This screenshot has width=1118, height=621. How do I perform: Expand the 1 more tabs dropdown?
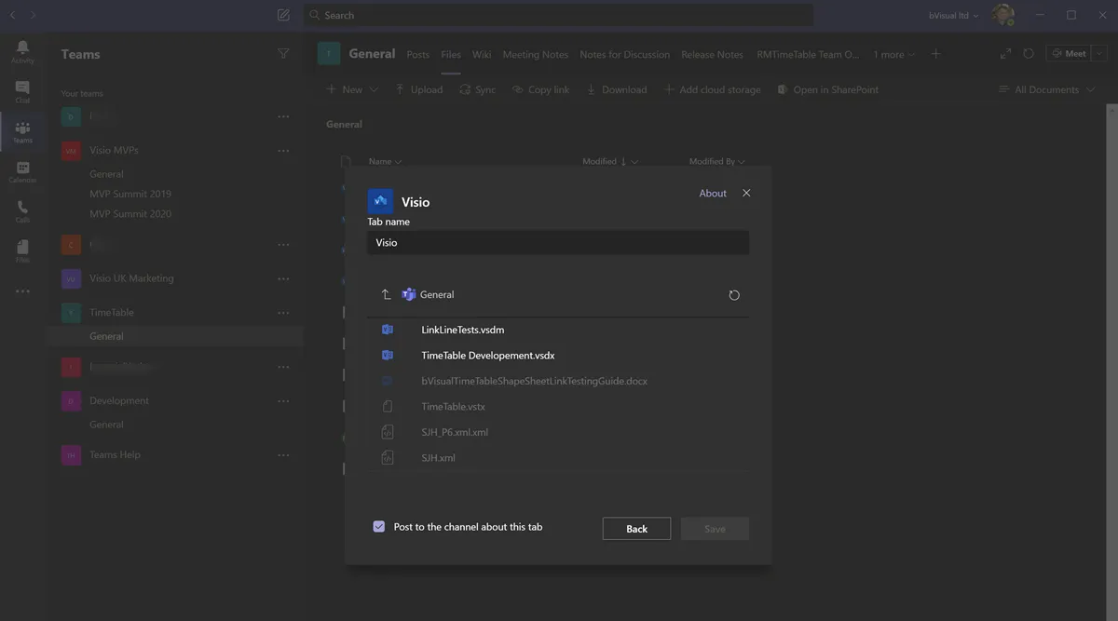[x=893, y=54]
